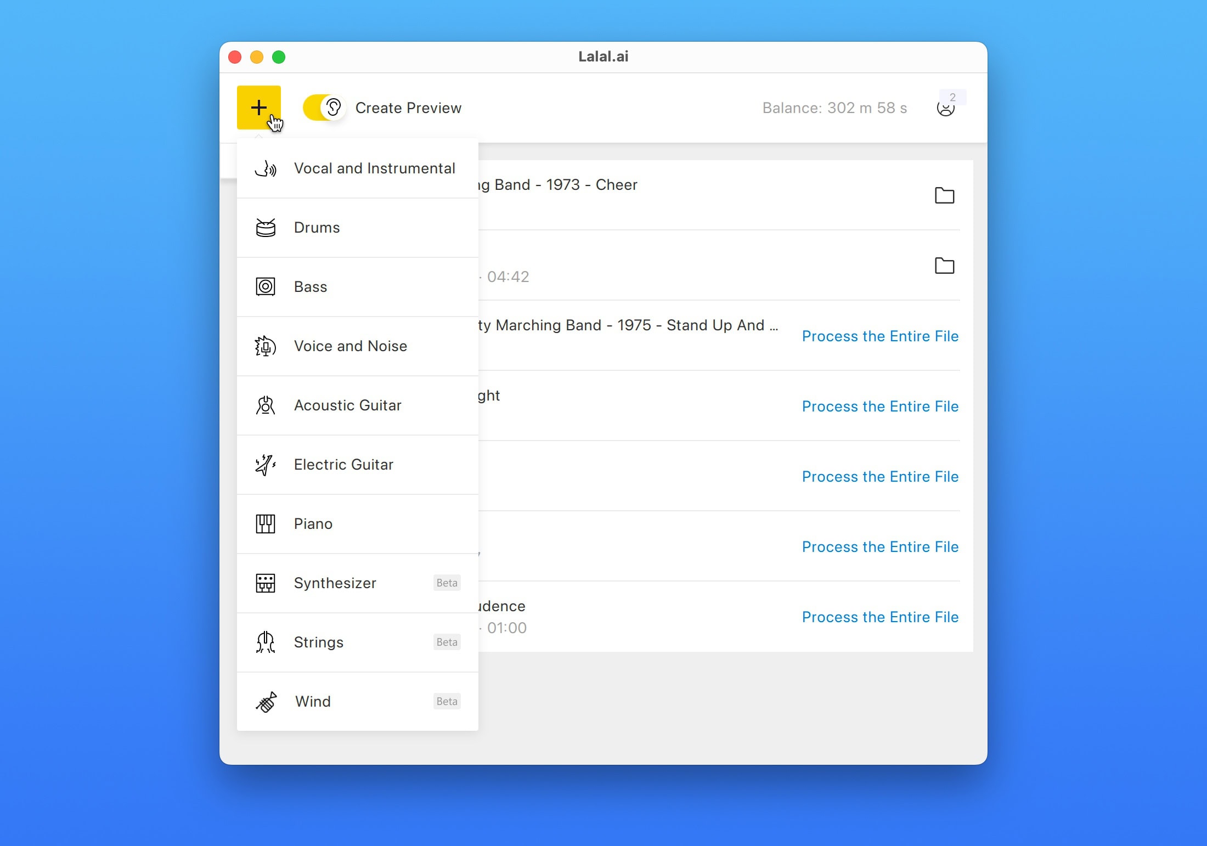Click the Piano keys icon
1207x846 pixels.
[x=266, y=524]
